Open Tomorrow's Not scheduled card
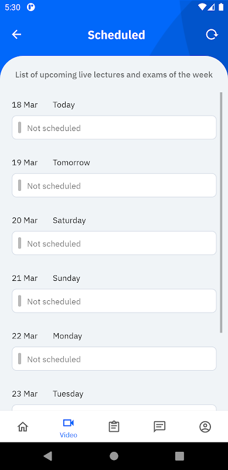228x470 pixels. point(114,185)
